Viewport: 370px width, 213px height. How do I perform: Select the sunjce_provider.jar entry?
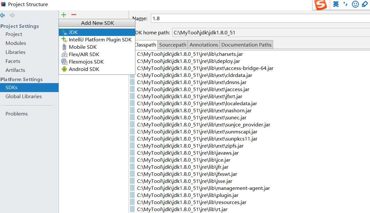pyautogui.click(x=203, y=125)
